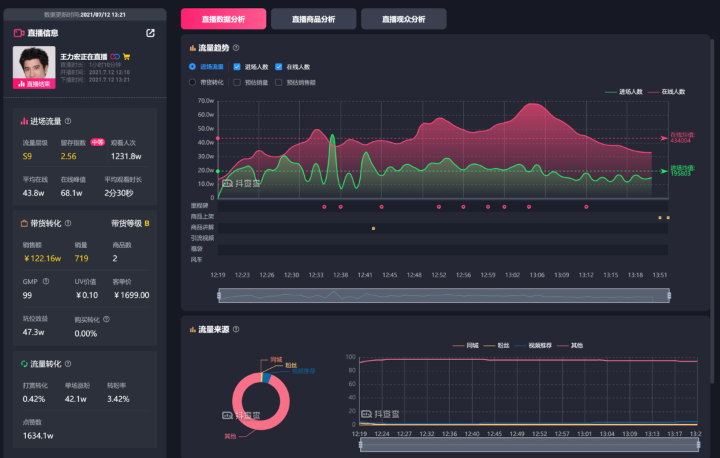This screenshot has height=458, width=720.
Task: Select the 进场流量 radio button
Action: 193,67
